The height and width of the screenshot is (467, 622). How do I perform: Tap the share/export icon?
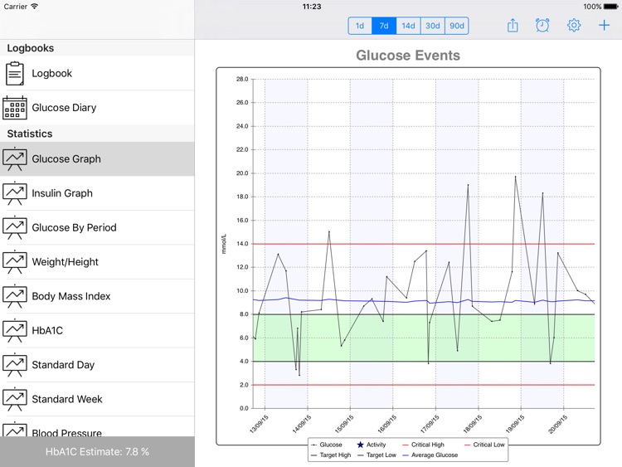513,26
